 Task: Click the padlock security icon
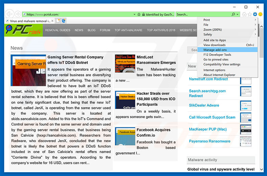pos(143,15)
